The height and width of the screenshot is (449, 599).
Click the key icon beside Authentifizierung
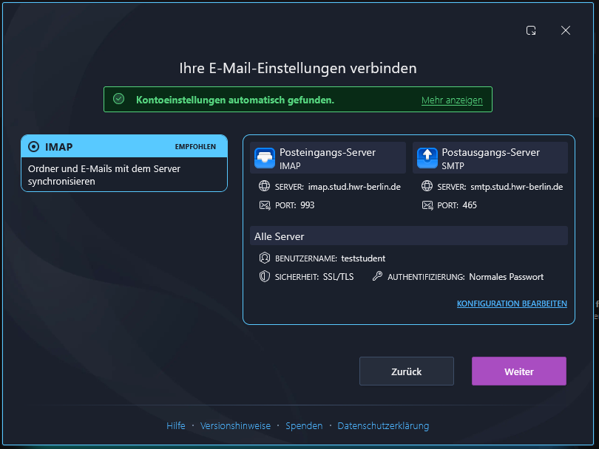click(377, 276)
